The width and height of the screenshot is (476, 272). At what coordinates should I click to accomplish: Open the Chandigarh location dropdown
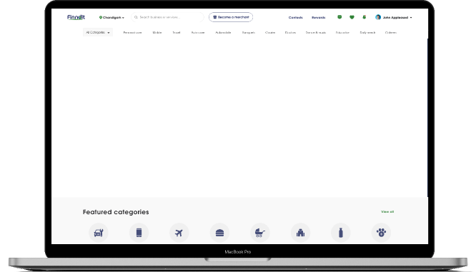tap(111, 18)
